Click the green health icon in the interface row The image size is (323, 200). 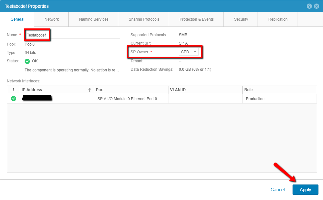(13, 99)
